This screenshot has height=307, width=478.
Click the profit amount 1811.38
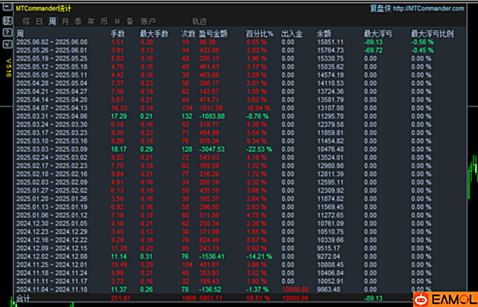pyautogui.click(x=211, y=108)
